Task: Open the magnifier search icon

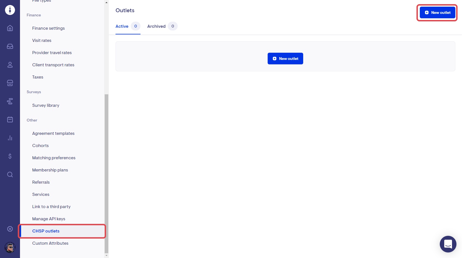Action: (x=10, y=174)
